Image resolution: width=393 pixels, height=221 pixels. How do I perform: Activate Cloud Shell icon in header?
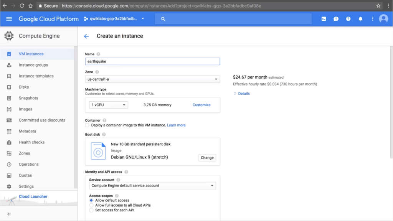324,19
